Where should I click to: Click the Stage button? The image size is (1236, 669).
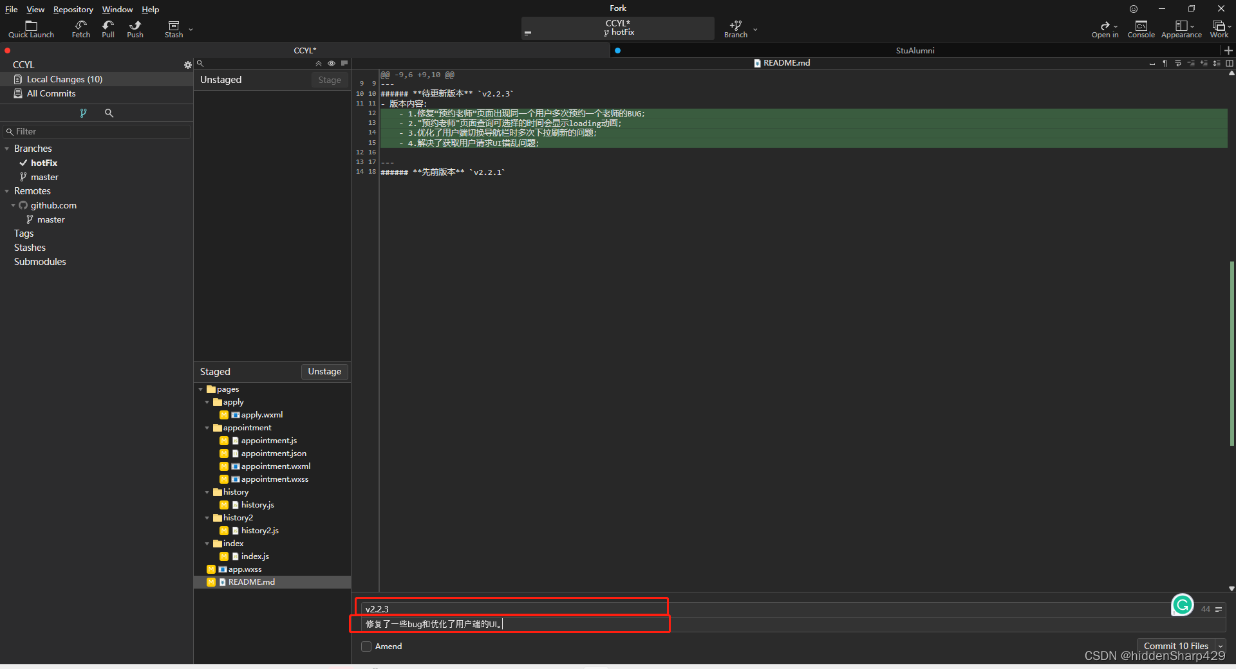(x=330, y=80)
